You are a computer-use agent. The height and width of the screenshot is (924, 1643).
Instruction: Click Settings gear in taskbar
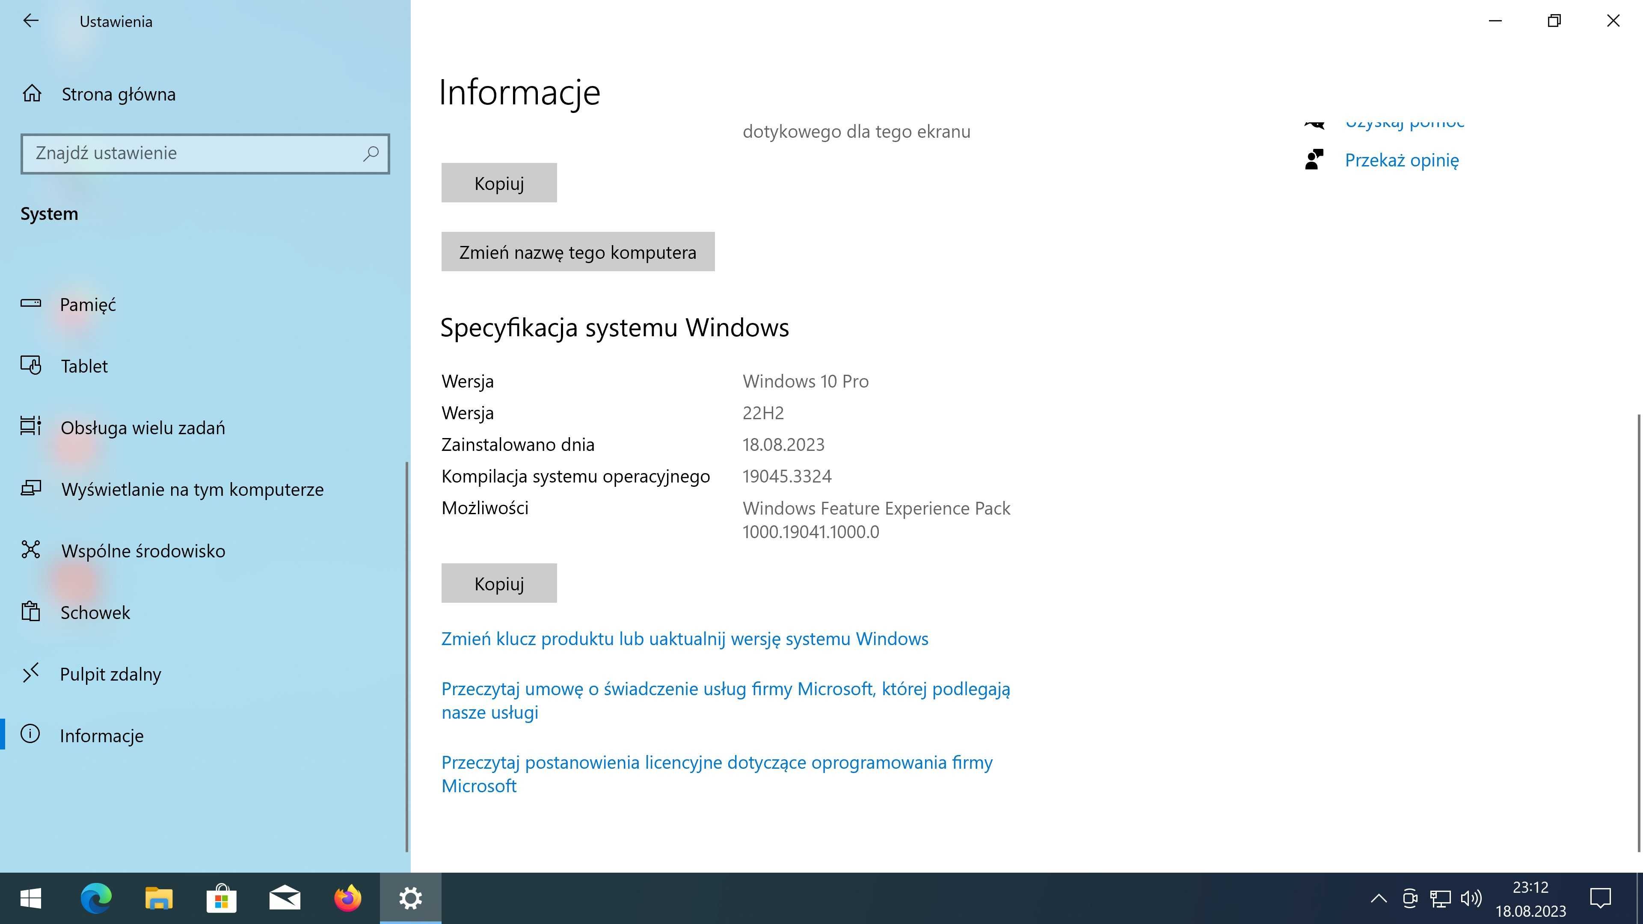[411, 898]
